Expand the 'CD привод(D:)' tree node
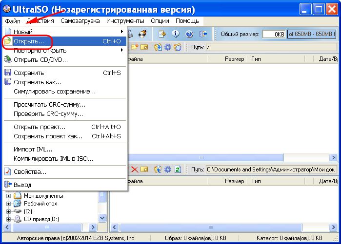 point(8,219)
